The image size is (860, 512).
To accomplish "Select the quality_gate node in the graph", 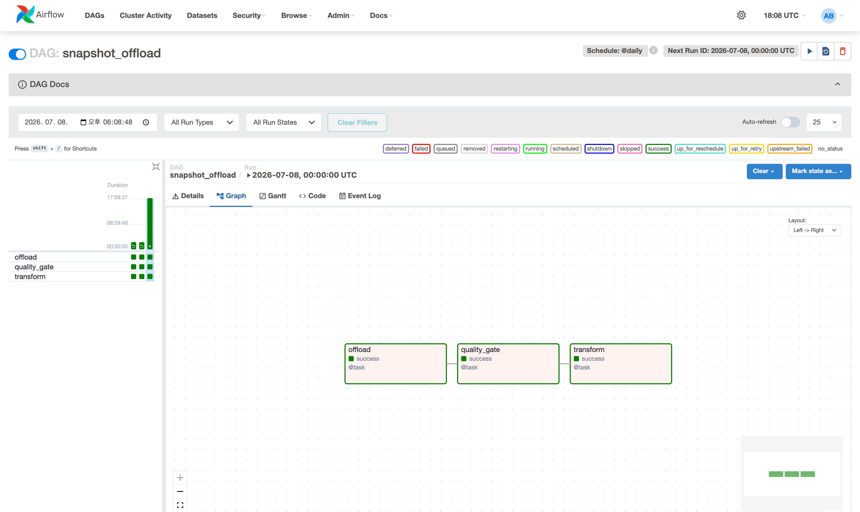I will click(508, 364).
